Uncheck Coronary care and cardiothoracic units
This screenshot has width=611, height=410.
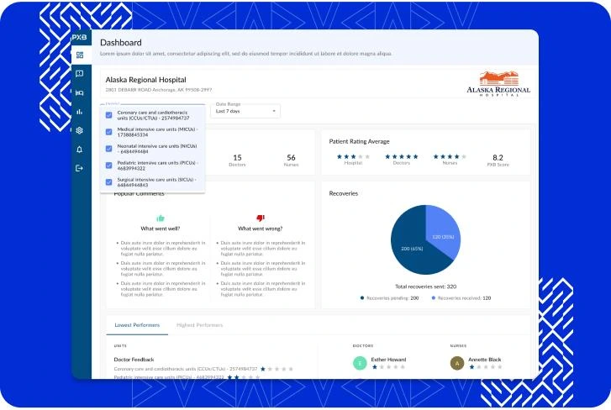[x=108, y=114]
